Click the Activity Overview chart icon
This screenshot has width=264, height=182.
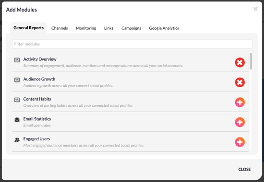click(17, 60)
